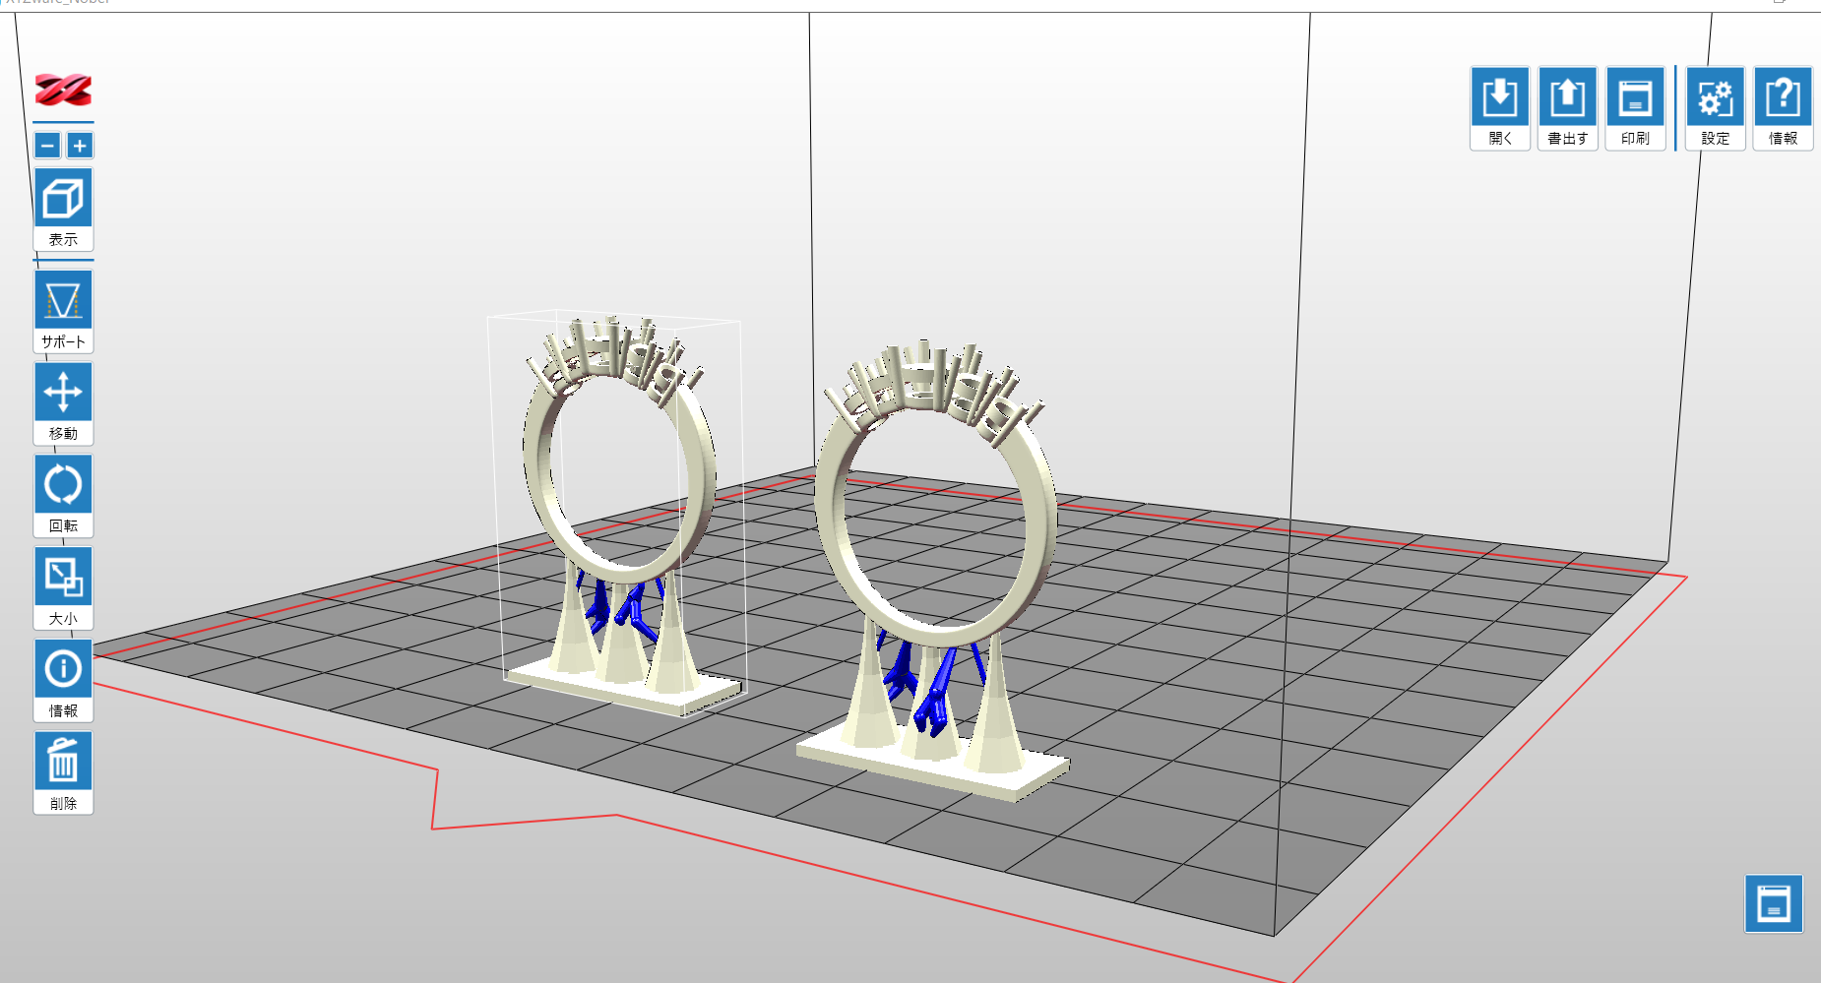Click the XYZware red logo icon
1821x983 pixels.
coord(63,91)
